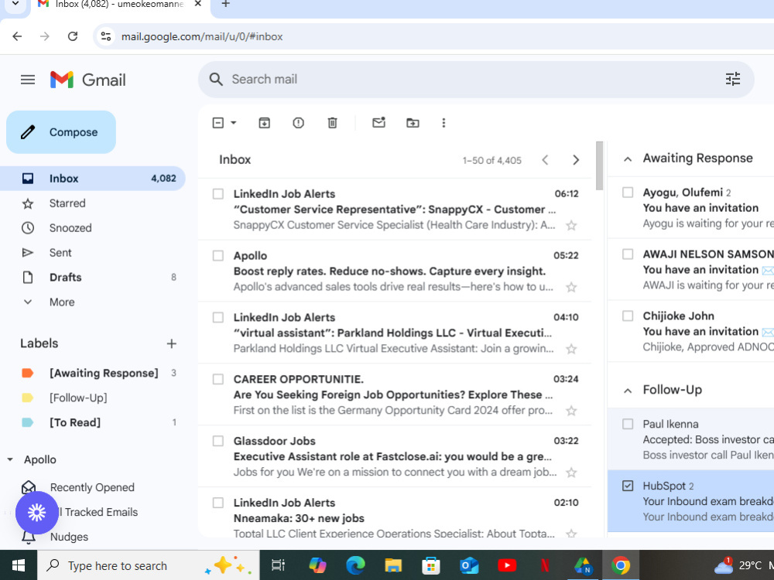Open the [To Read] label

tap(75, 423)
